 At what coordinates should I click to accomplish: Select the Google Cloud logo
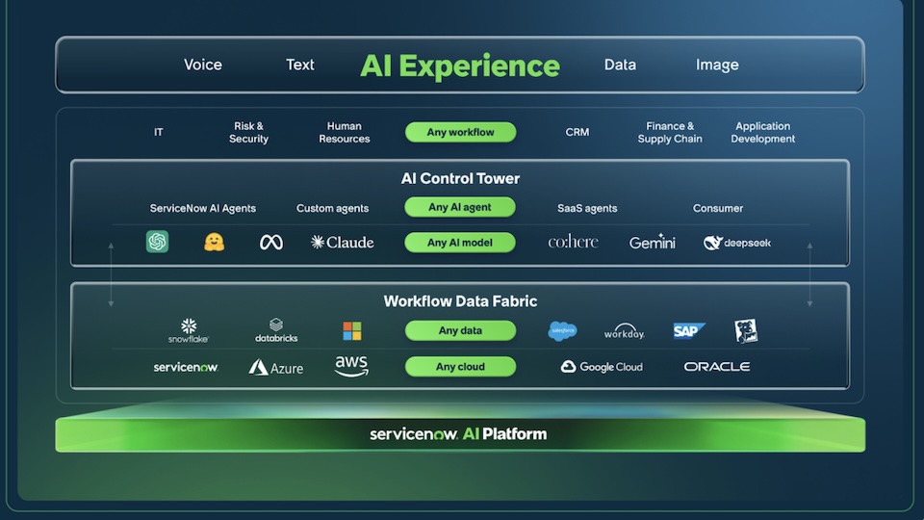coord(602,367)
